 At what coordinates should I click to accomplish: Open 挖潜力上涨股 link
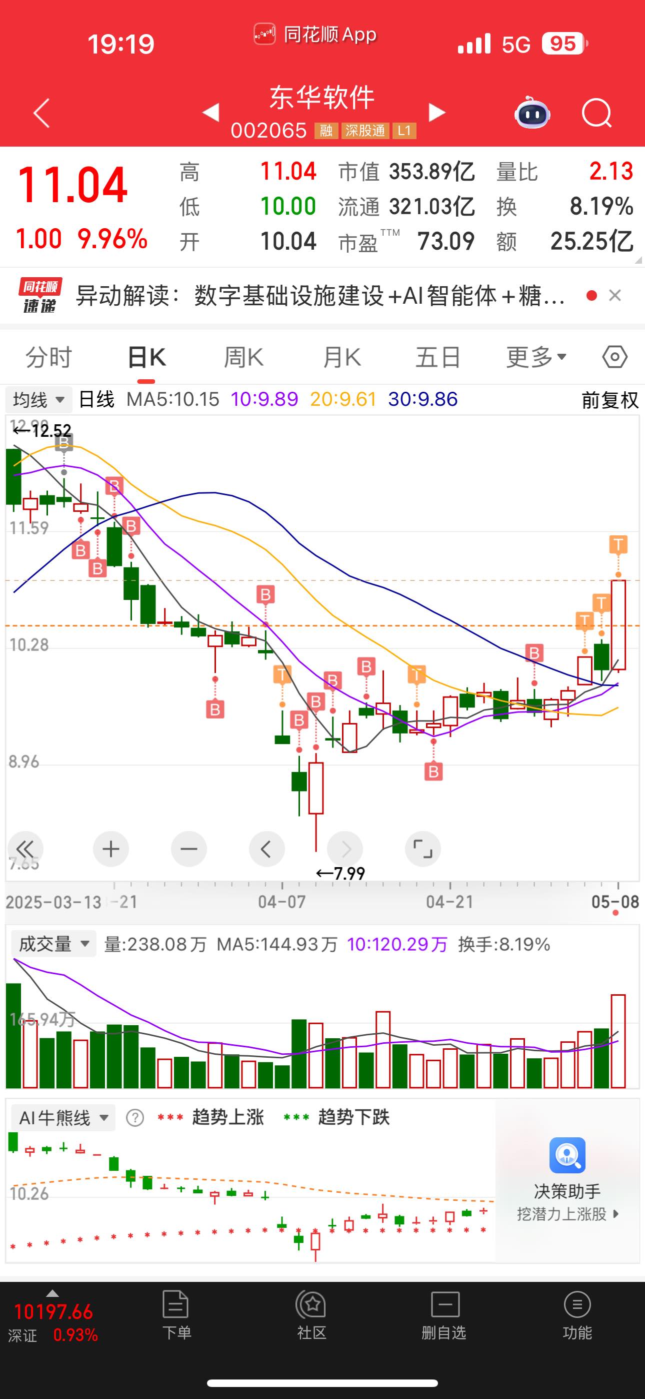[x=567, y=1214]
